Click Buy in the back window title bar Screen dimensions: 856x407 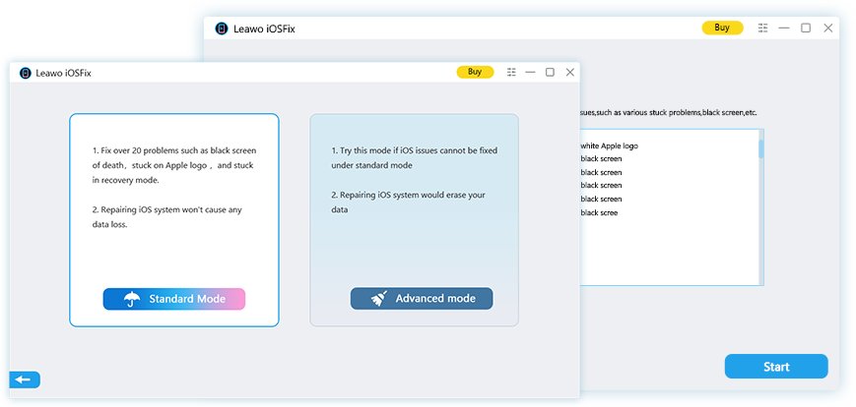(722, 28)
